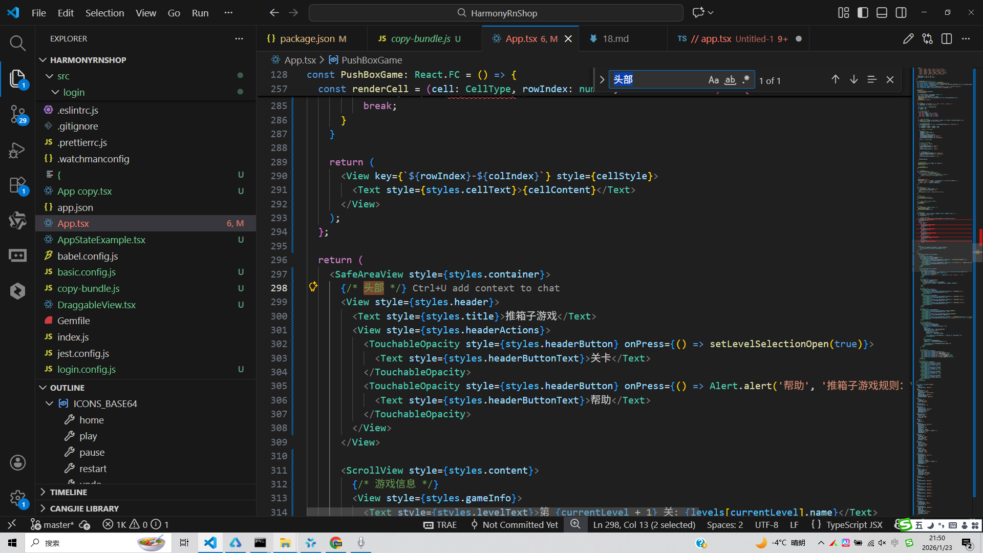Toggle Match Whole Word in the find widget
The image size is (983, 553).
[730, 80]
